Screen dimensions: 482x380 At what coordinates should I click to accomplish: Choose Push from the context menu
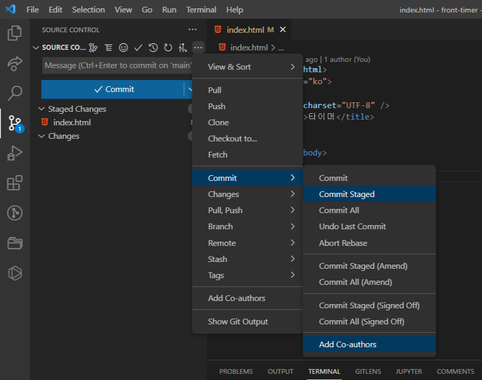(247, 107)
